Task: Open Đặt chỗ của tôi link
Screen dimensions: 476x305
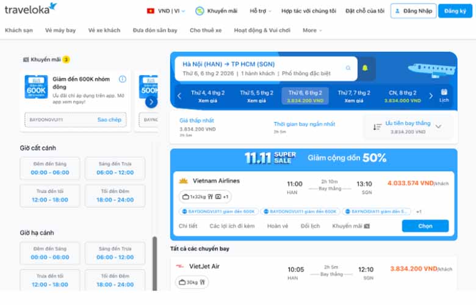Action: point(365,11)
